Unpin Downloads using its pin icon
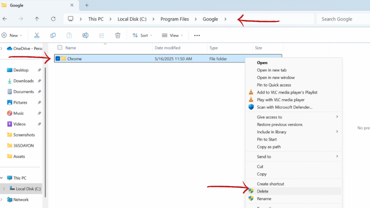 39,81
